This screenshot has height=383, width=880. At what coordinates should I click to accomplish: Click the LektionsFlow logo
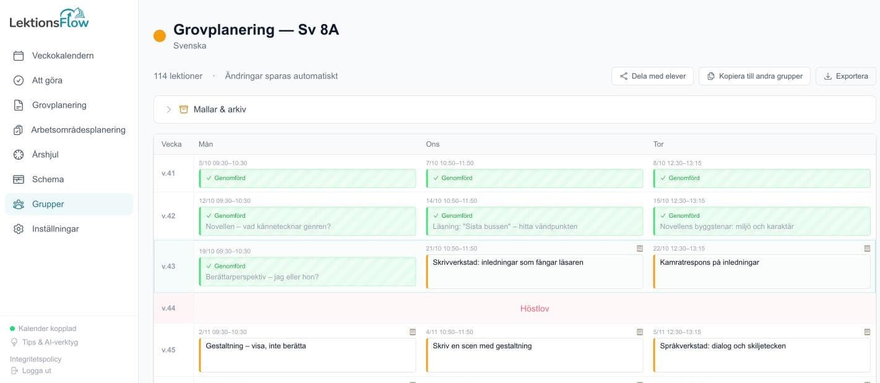(x=50, y=19)
